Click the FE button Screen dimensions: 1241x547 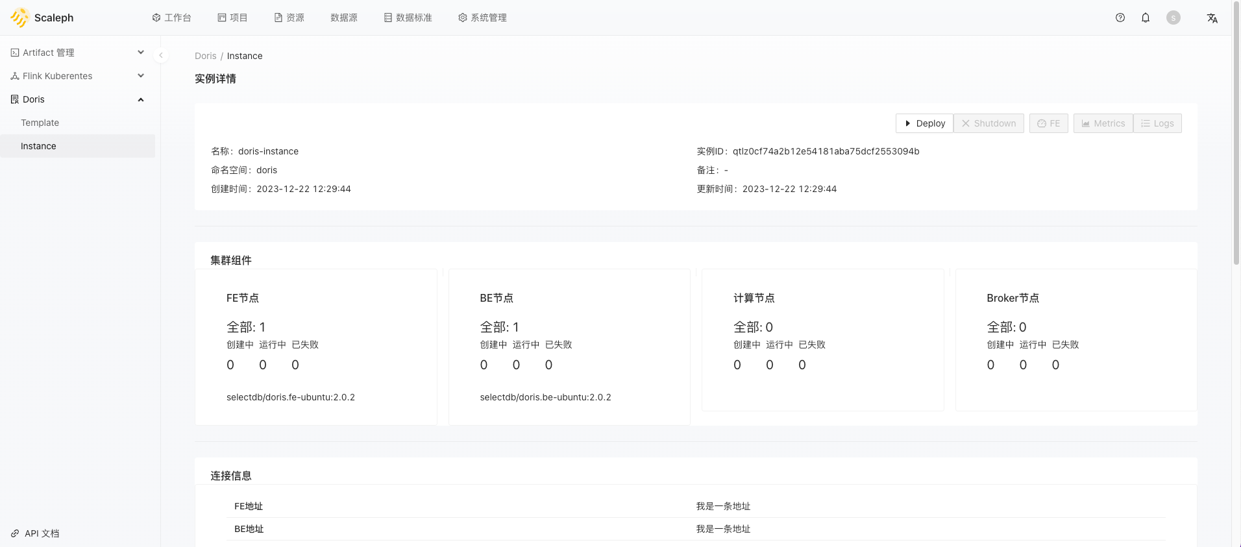(1048, 123)
